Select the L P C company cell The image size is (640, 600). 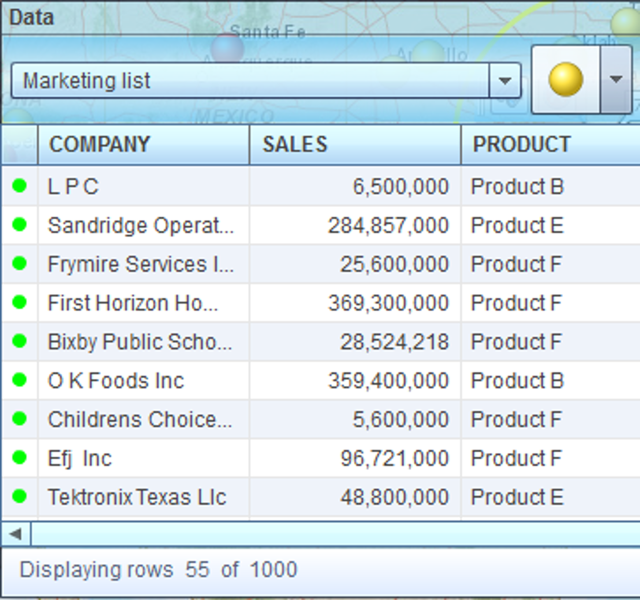pos(144,186)
